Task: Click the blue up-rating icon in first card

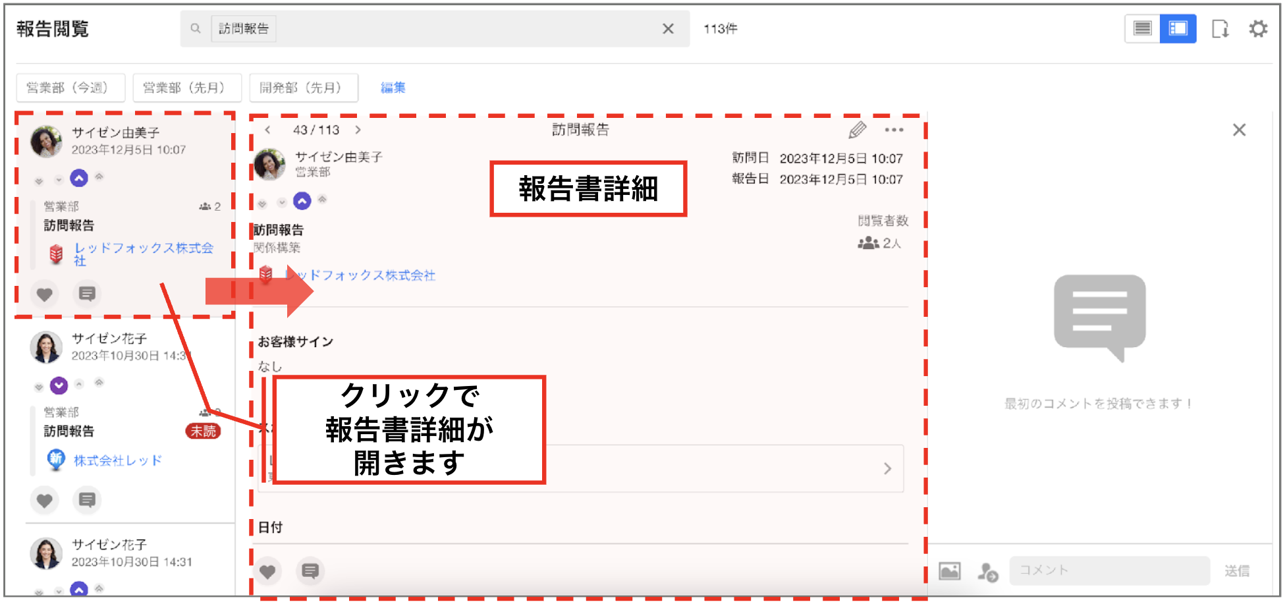Action: point(79,178)
